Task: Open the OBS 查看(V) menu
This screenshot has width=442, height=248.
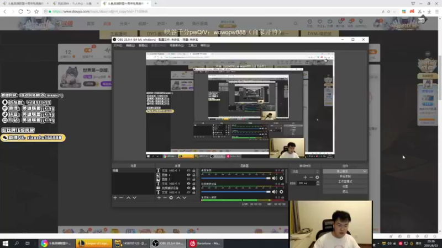Action: pyautogui.click(x=143, y=46)
